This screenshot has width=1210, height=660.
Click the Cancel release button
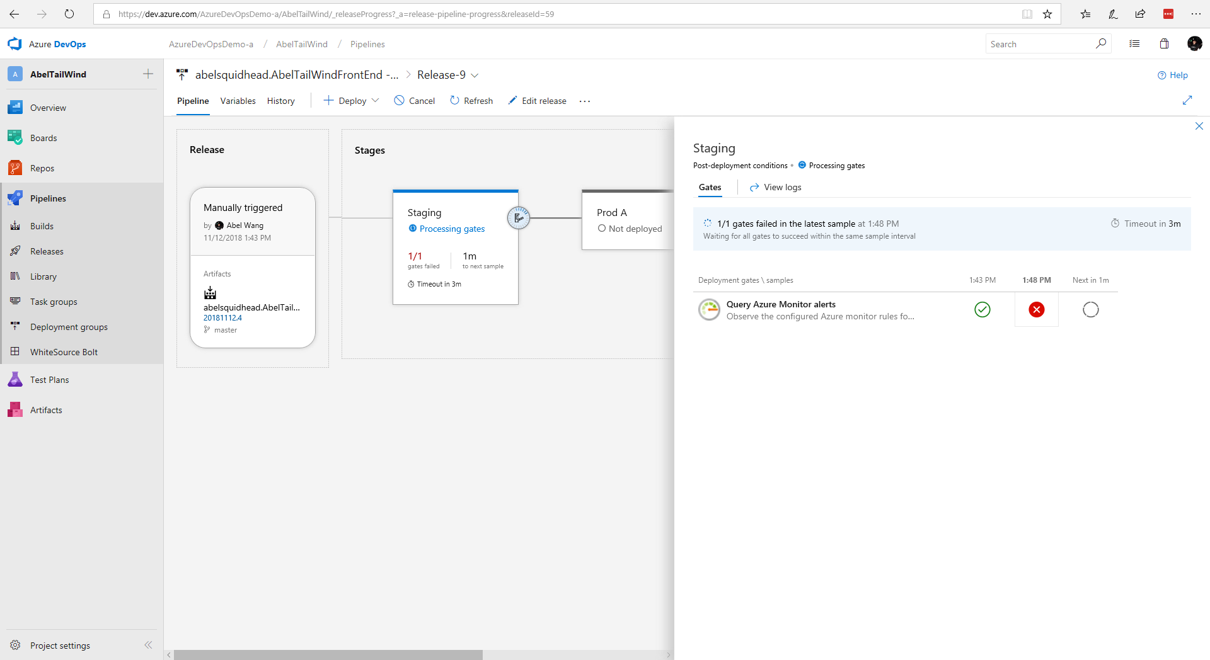[415, 101]
